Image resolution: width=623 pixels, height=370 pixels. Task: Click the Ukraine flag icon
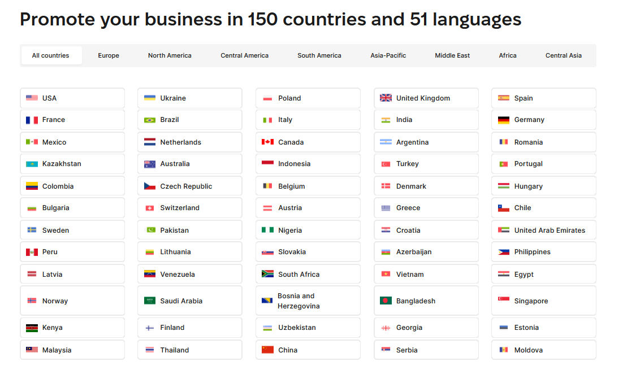pyautogui.click(x=150, y=98)
